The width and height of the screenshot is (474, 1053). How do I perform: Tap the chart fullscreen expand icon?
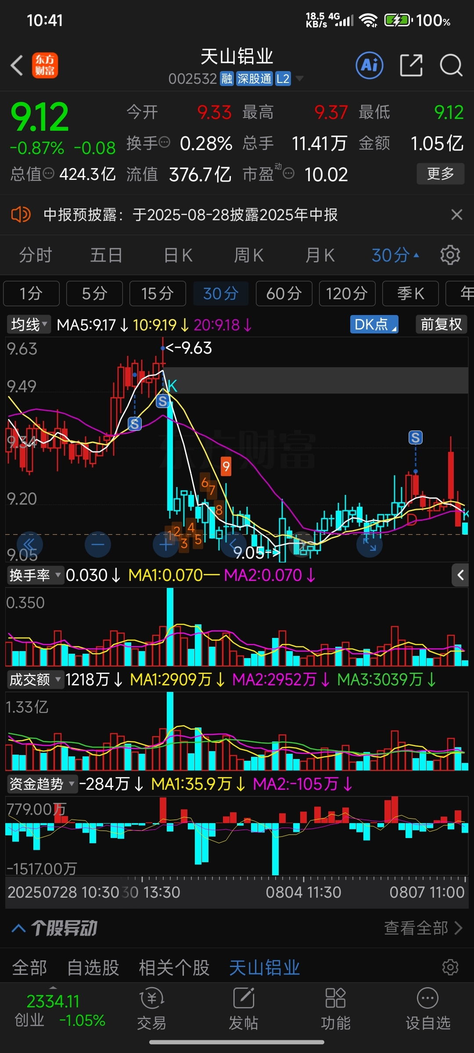[x=370, y=544]
